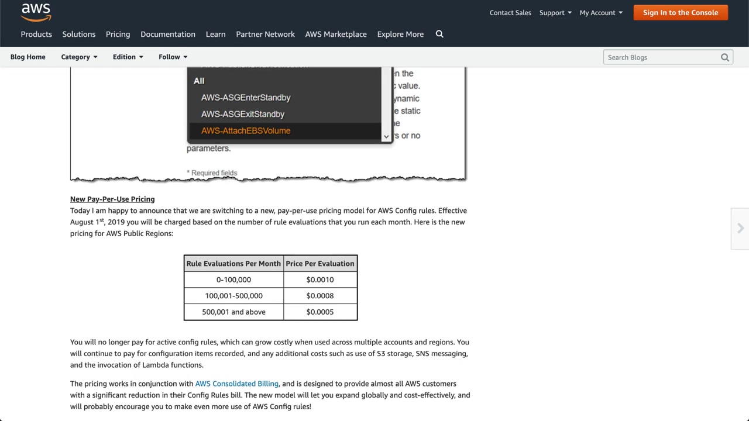Click Contact Sales link
The image size is (749, 421).
[510, 12]
